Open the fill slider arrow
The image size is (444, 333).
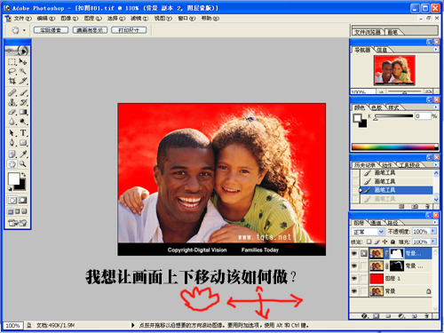[433, 242]
